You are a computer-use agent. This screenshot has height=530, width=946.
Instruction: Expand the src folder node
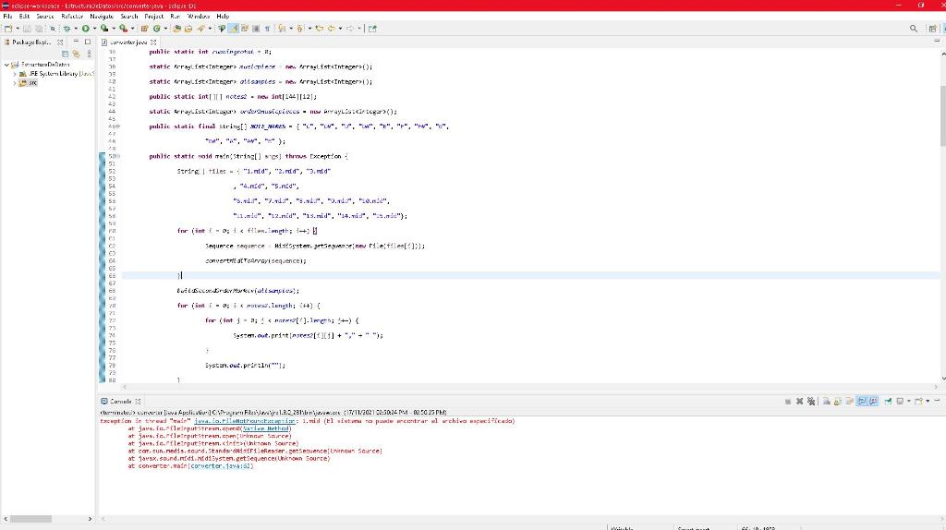pos(15,82)
